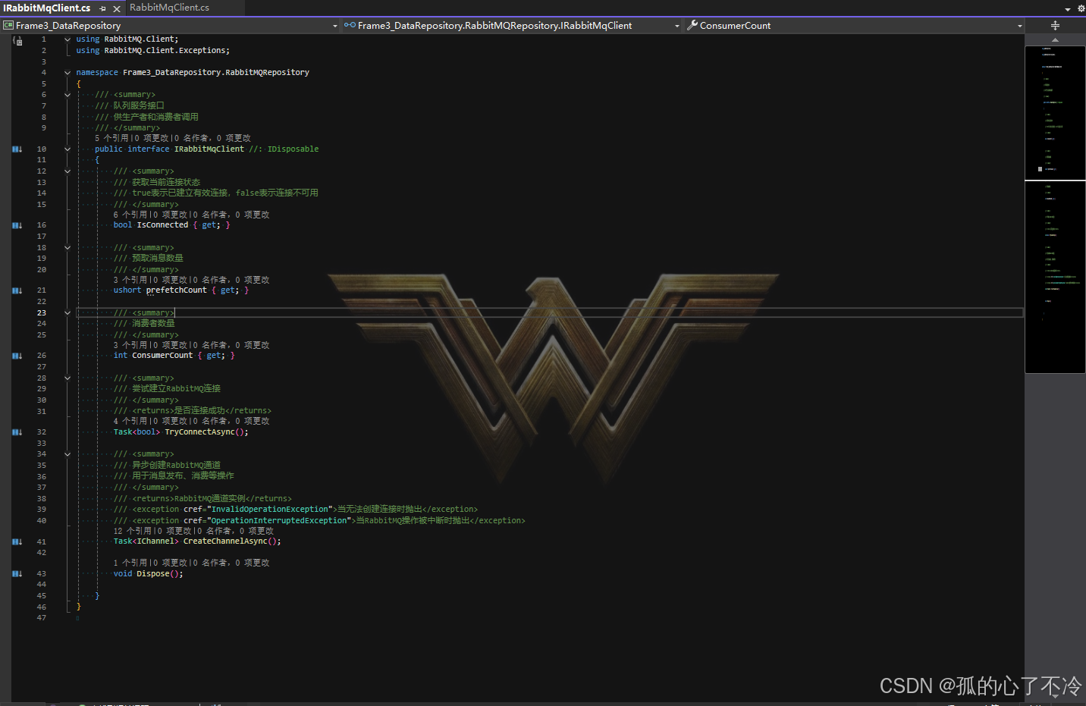The height and width of the screenshot is (706, 1086).
Task: Click the margin glyph next to Dispose line
Action: pos(17,574)
